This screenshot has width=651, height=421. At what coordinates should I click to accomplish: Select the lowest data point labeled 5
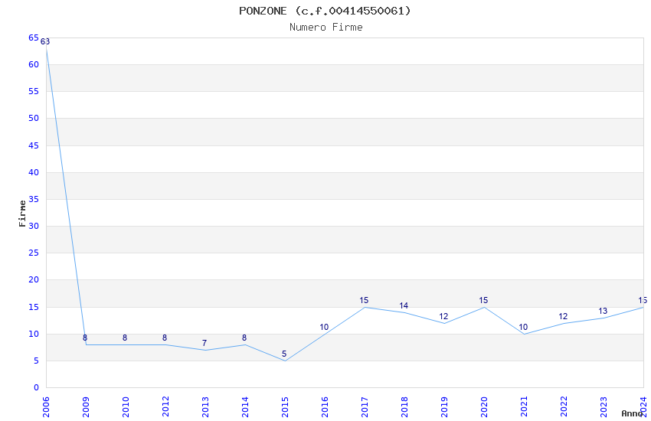pyautogui.click(x=284, y=354)
